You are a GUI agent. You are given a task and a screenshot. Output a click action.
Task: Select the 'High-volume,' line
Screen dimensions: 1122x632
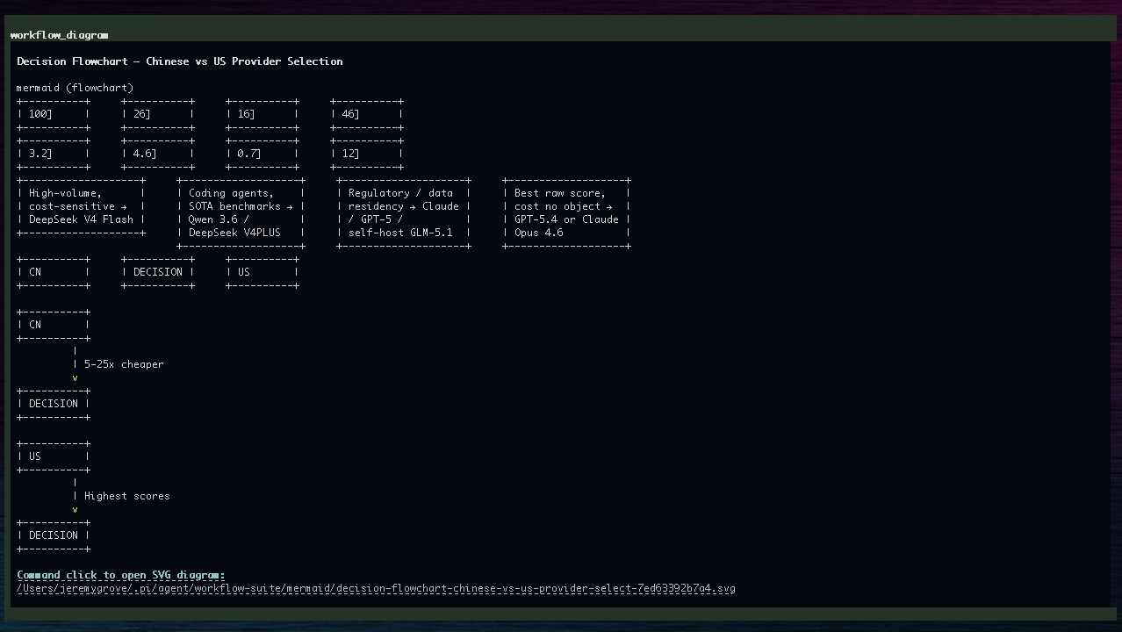pyautogui.click(x=66, y=193)
